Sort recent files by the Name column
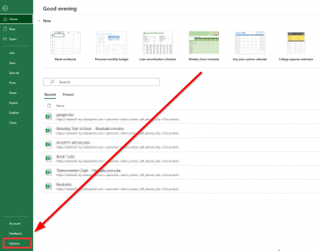This screenshot has width=320, height=251. [60, 106]
